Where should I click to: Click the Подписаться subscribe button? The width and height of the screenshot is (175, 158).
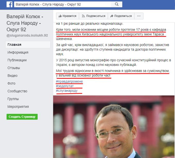[94, 16]
